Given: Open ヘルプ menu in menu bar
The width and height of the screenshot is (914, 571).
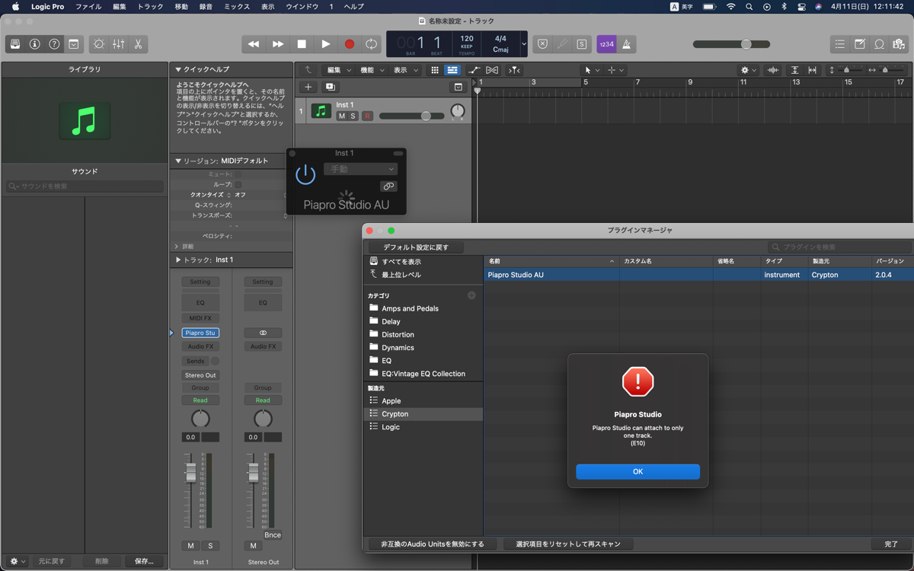Looking at the screenshot, I should pyautogui.click(x=353, y=6).
